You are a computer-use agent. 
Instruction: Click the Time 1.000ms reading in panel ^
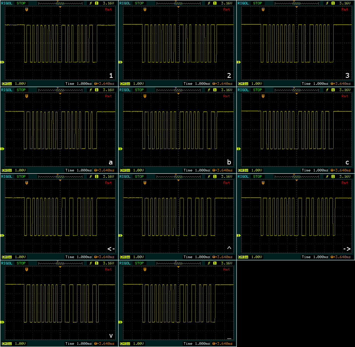click(197, 257)
